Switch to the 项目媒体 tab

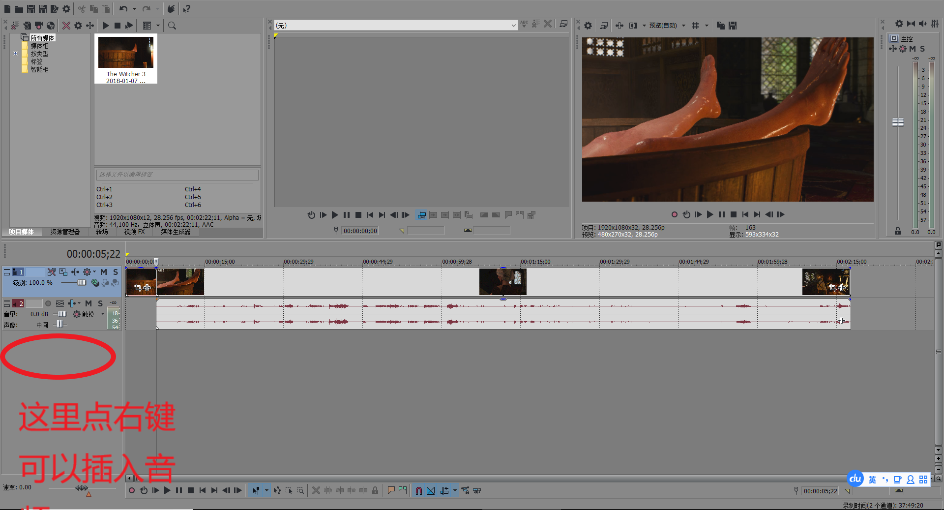click(21, 232)
